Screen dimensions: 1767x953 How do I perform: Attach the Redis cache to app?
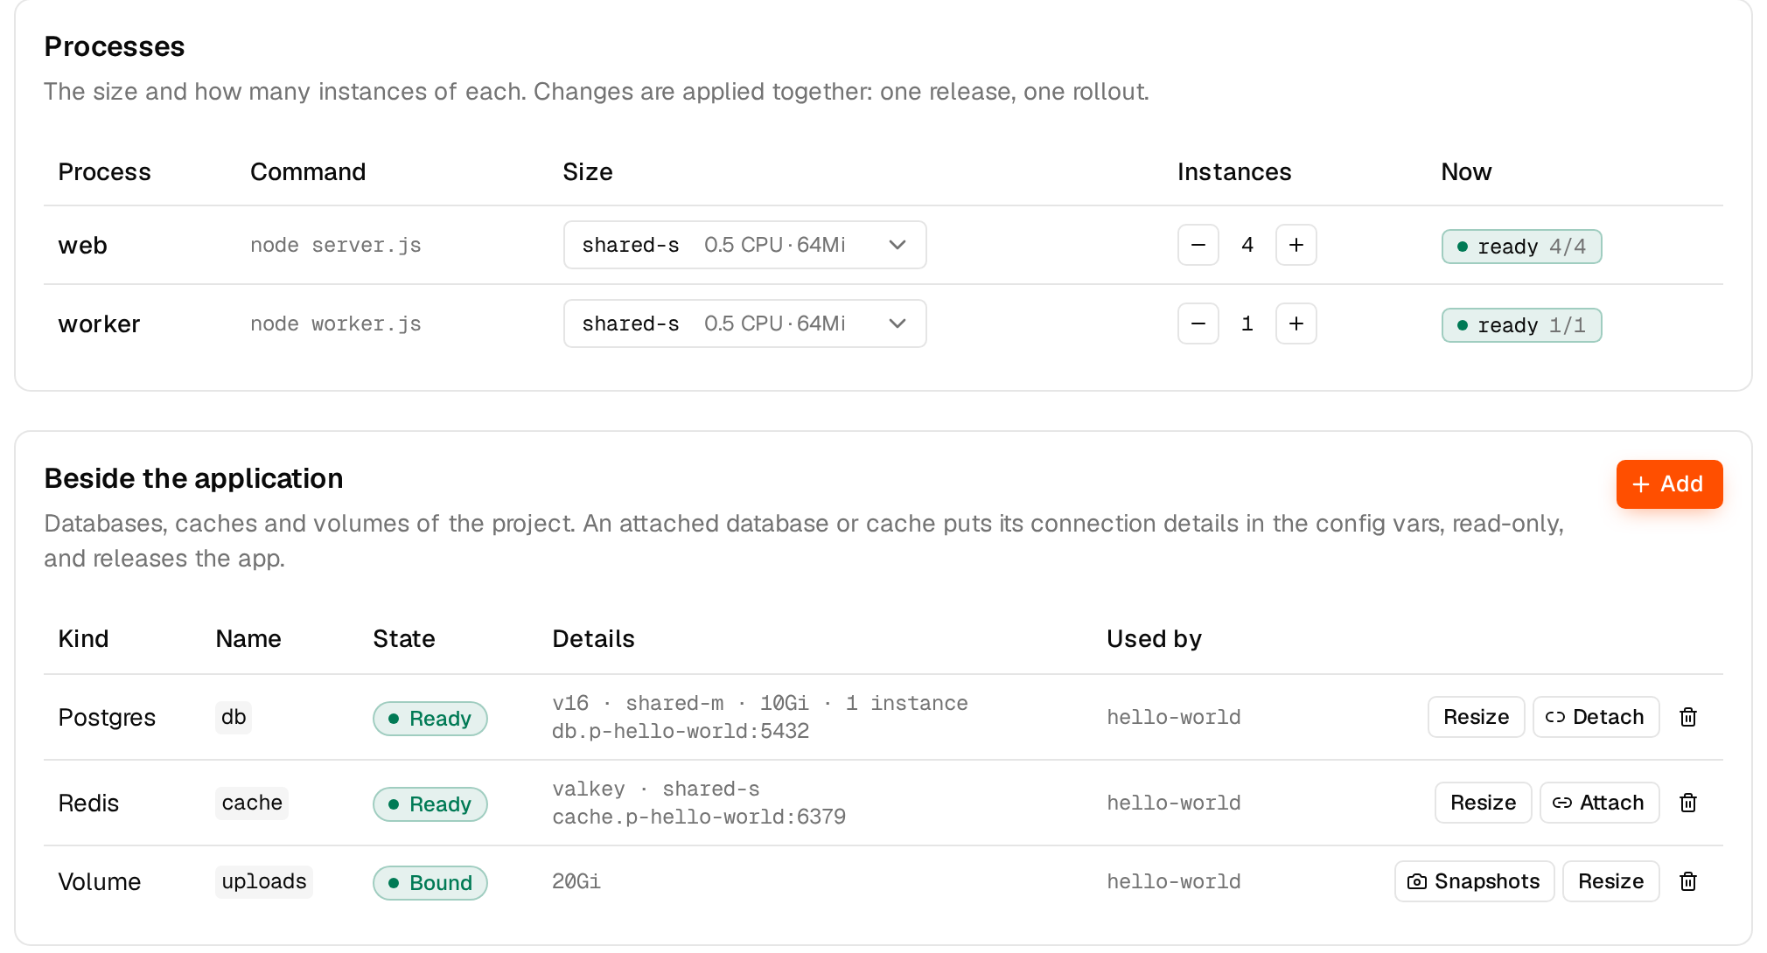coord(1599,803)
